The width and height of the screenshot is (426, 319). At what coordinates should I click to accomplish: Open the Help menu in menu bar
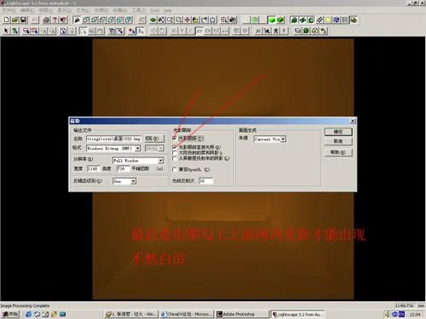click(x=168, y=10)
